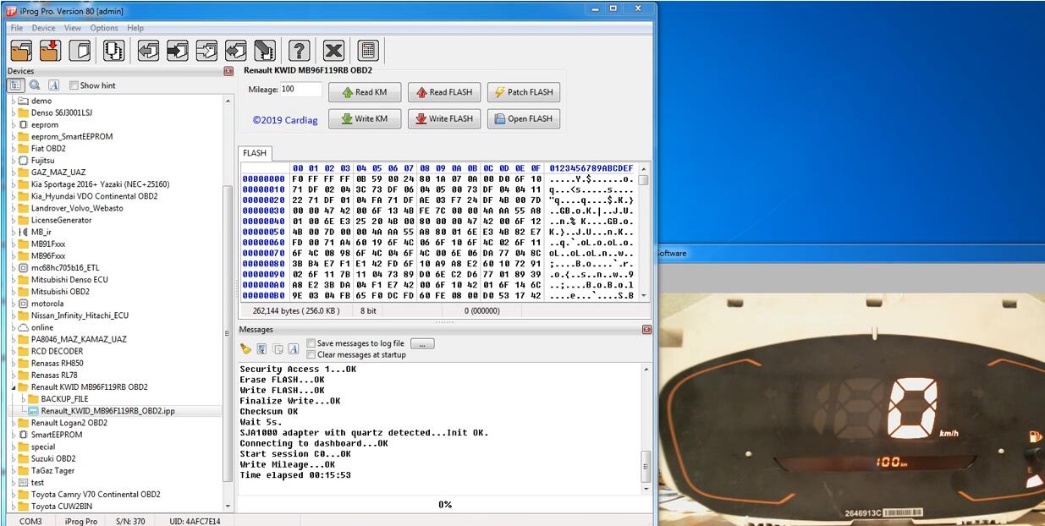Image resolution: width=1045 pixels, height=526 pixels.
Task: Click the open file folder toolbar icon
Action: coord(21,51)
